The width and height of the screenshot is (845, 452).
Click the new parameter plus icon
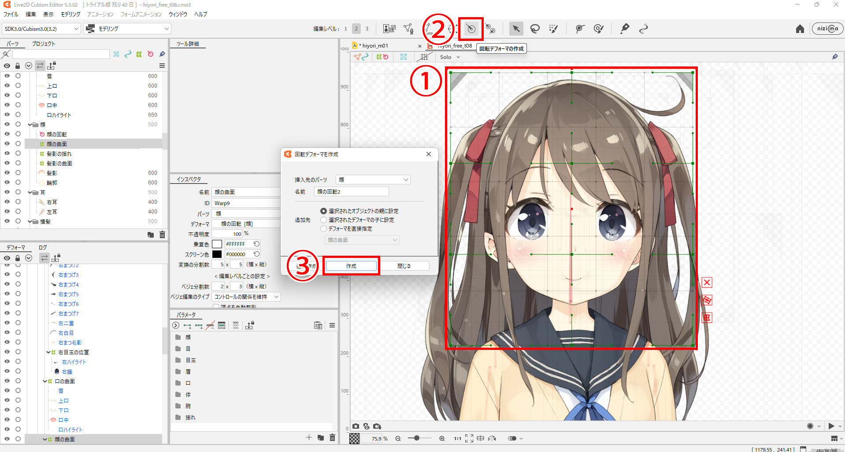309,437
